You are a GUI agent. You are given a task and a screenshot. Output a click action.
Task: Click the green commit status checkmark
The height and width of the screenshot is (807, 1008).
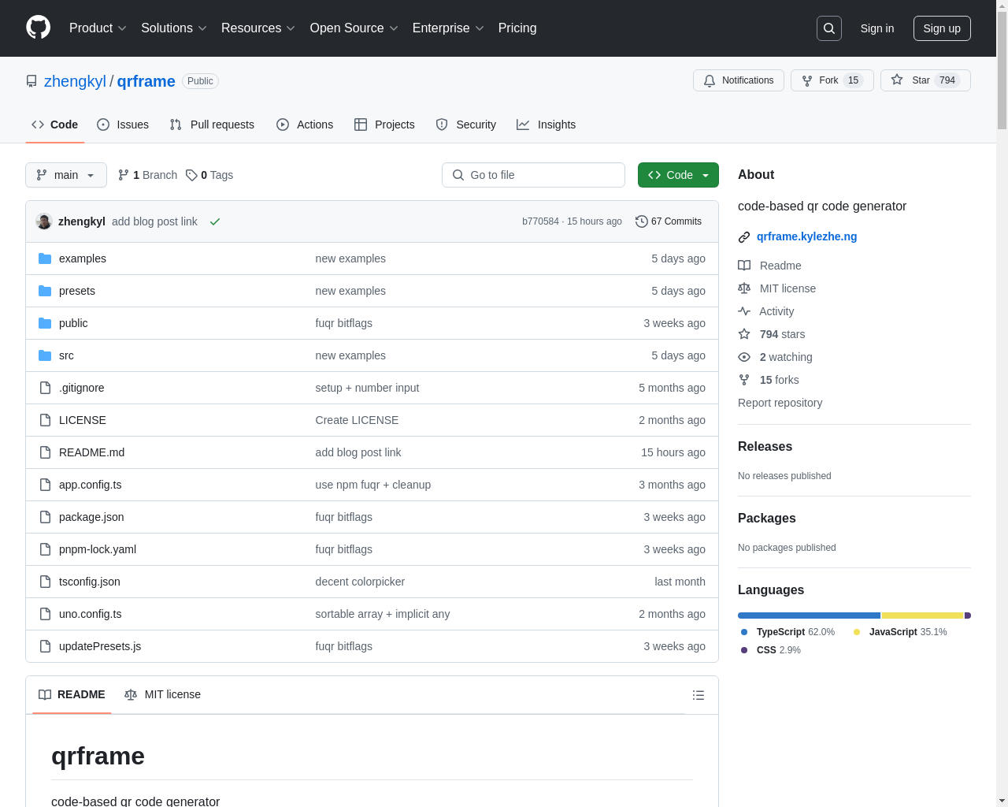(215, 221)
